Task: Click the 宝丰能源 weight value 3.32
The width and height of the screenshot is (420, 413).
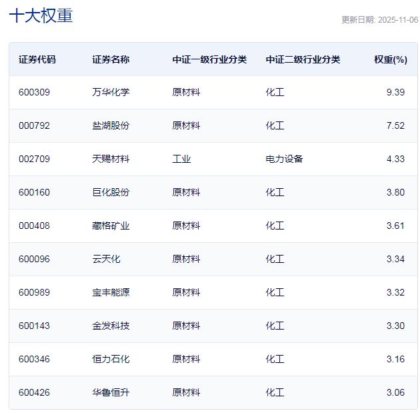Action: (395, 292)
